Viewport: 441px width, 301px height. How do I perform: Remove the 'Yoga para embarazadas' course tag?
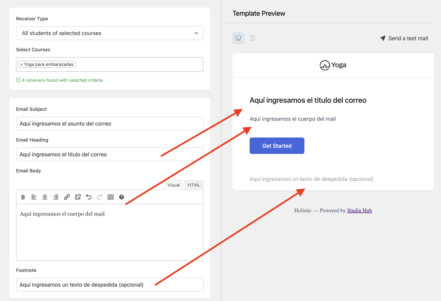tap(22, 64)
